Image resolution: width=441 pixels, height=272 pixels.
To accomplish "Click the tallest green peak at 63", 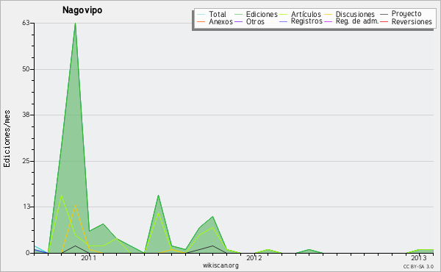I will tap(75, 24).
